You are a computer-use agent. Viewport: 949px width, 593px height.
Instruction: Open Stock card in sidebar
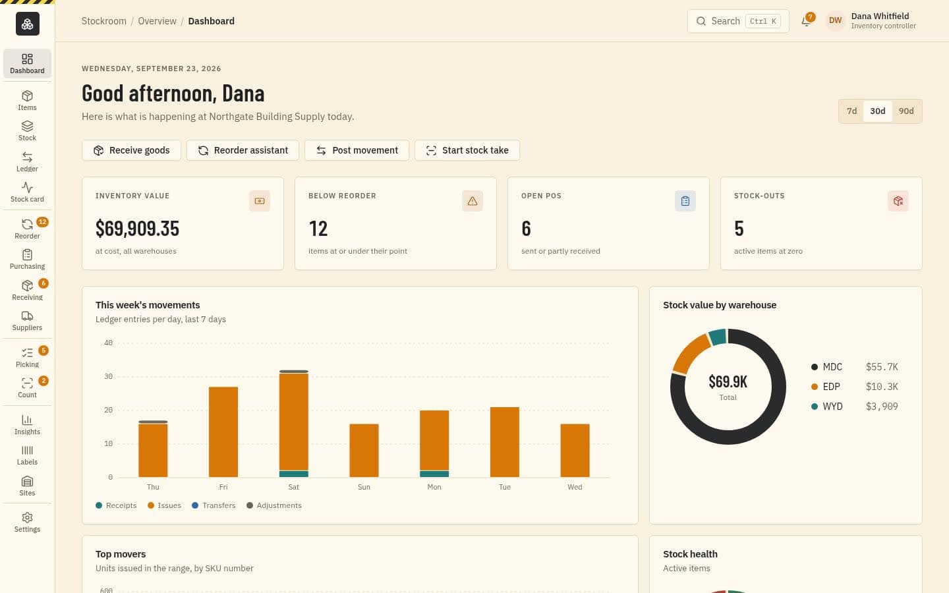[x=27, y=192]
